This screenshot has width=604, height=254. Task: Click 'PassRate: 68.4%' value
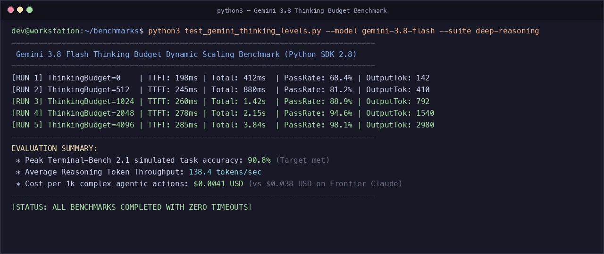[x=319, y=78]
